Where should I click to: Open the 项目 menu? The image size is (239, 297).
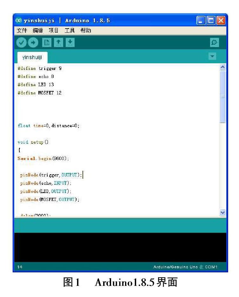(54, 30)
